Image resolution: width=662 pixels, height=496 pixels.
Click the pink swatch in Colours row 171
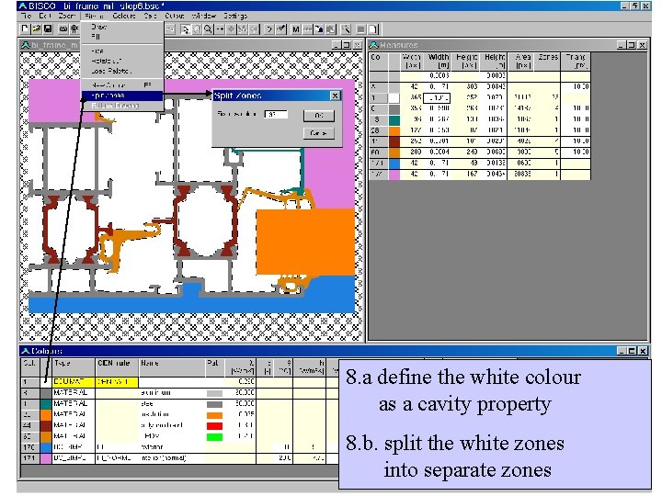pos(46,458)
